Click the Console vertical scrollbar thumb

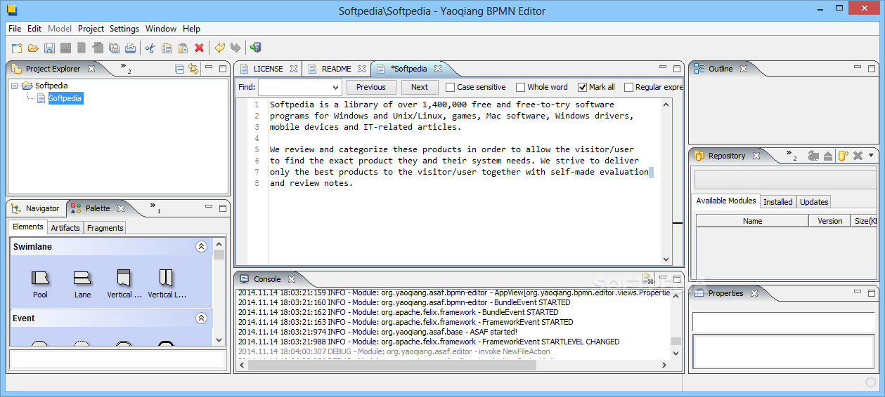[676, 342]
